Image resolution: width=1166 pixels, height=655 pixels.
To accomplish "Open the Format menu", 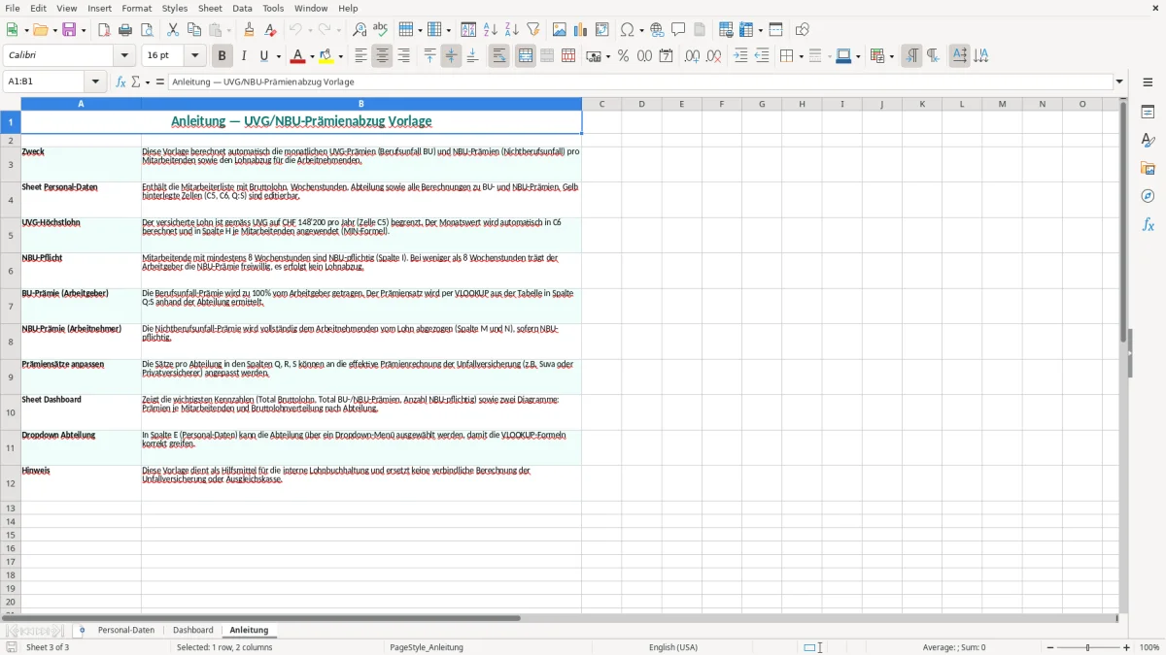I will coord(137,8).
